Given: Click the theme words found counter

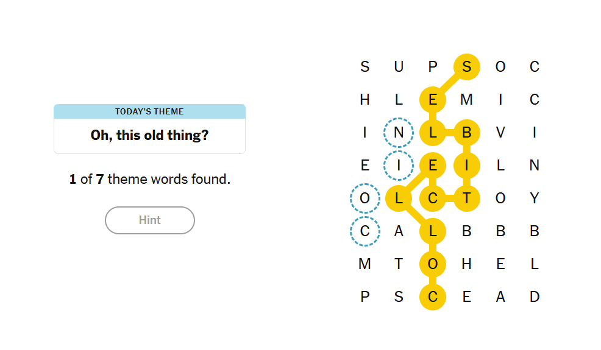Looking at the screenshot, I should [x=150, y=179].
